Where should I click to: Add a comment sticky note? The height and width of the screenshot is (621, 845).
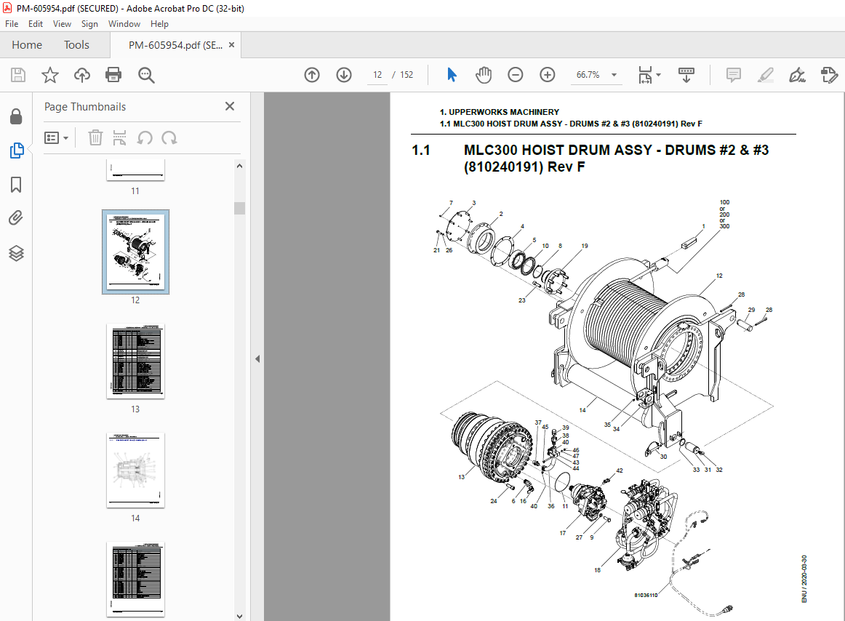pos(734,75)
